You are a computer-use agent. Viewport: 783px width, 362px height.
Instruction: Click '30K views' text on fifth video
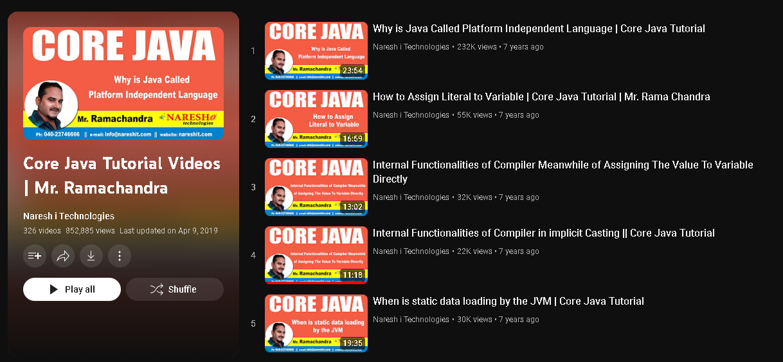pyautogui.click(x=474, y=320)
